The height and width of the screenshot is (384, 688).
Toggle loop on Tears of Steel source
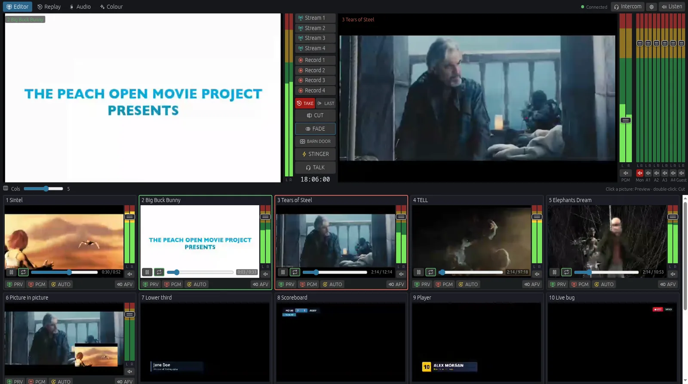pos(295,272)
